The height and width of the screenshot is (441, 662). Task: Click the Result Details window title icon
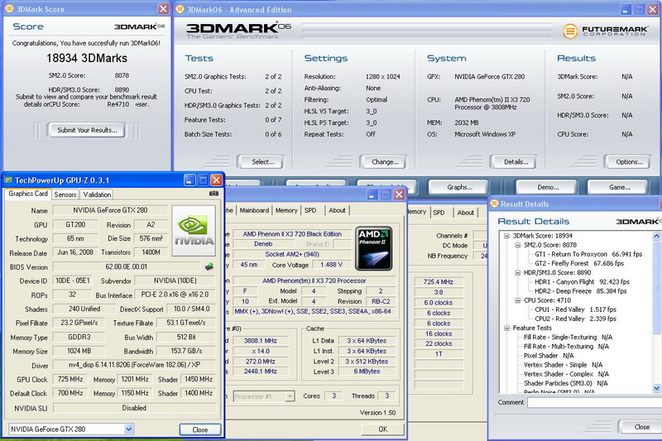coord(493,204)
